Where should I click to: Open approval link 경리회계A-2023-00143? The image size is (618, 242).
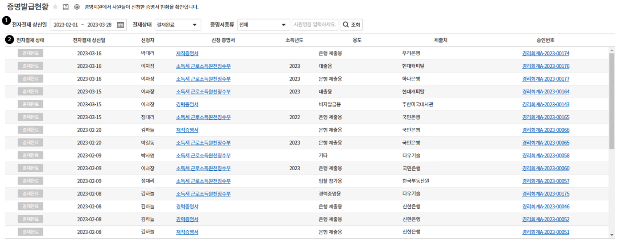[545, 104]
